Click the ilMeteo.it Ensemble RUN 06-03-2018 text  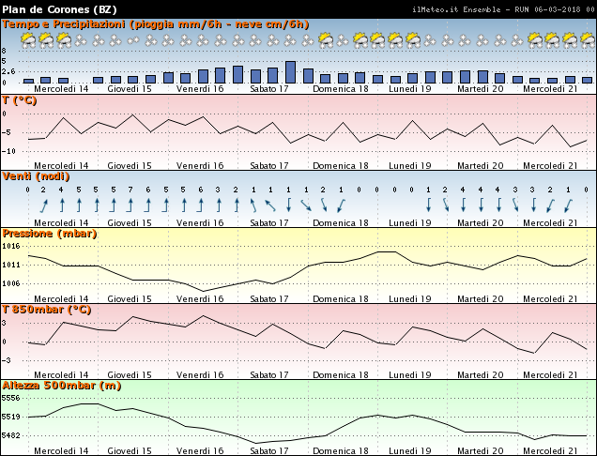tap(503, 9)
